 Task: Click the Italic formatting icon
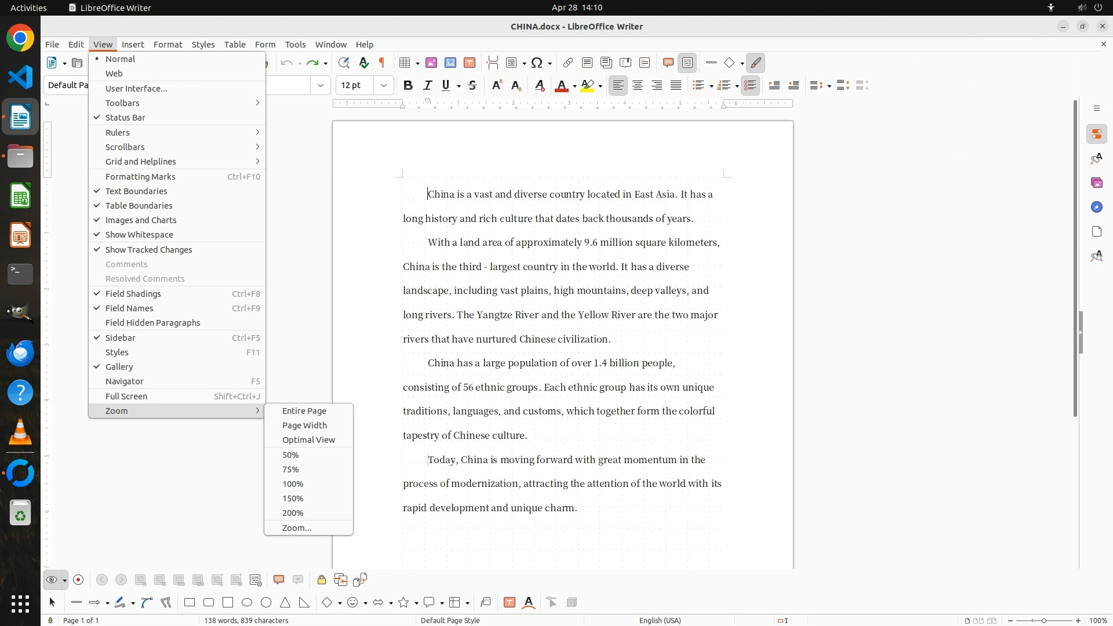click(x=428, y=86)
